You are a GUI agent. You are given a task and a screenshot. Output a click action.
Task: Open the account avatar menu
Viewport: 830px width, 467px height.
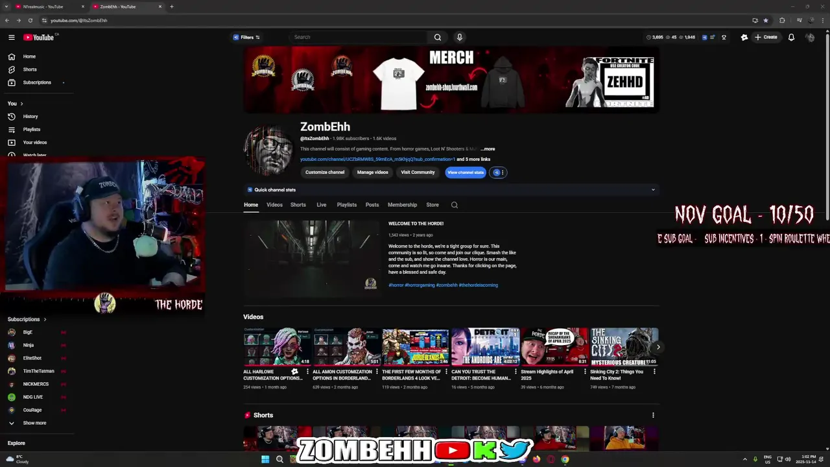point(811,37)
